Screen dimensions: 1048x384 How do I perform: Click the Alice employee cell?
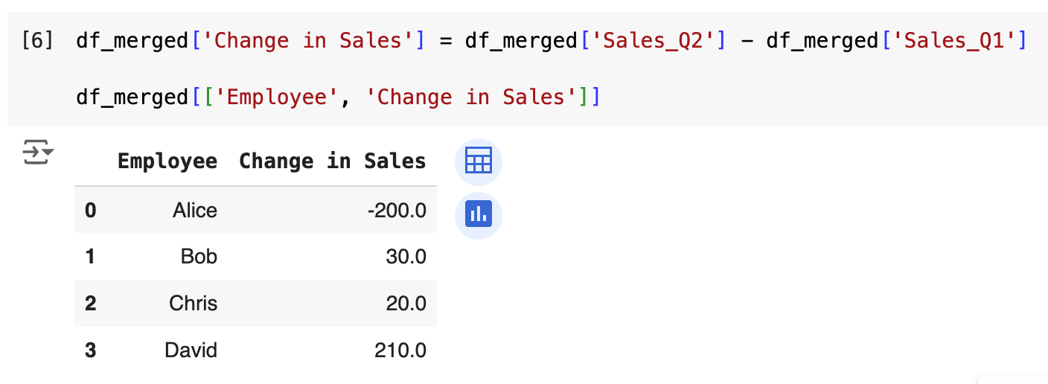tap(194, 211)
